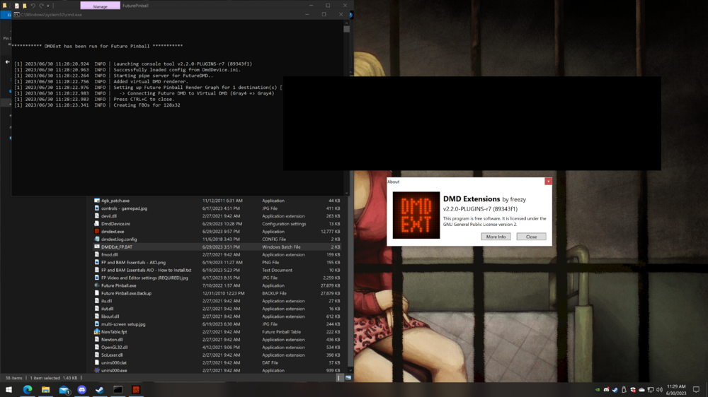Click the DMD EXT logo in About dialog
Viewport: 708px width, 397px height.
coord(416,215)
